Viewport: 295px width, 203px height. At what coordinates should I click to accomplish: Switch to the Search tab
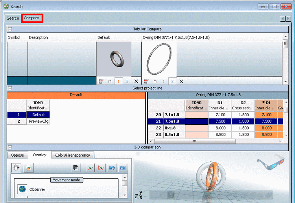coord(13,18)
